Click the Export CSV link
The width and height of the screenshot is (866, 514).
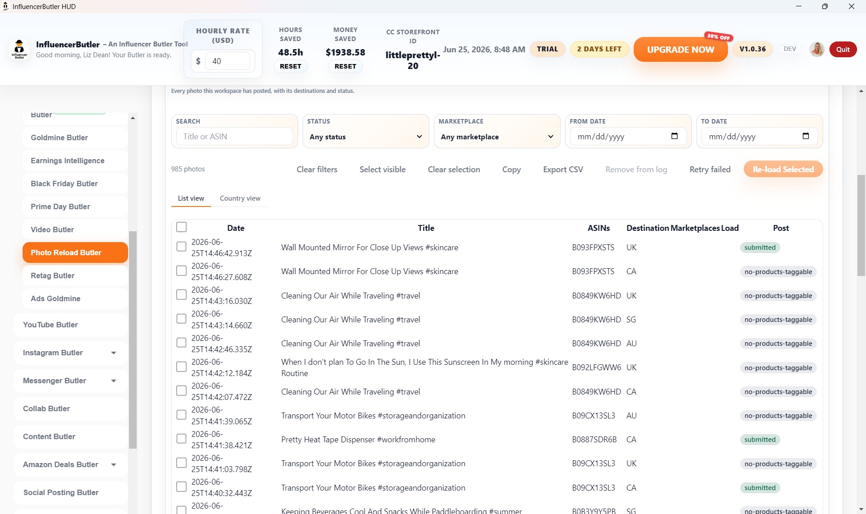pyautogui.click(x=563, y=170)
